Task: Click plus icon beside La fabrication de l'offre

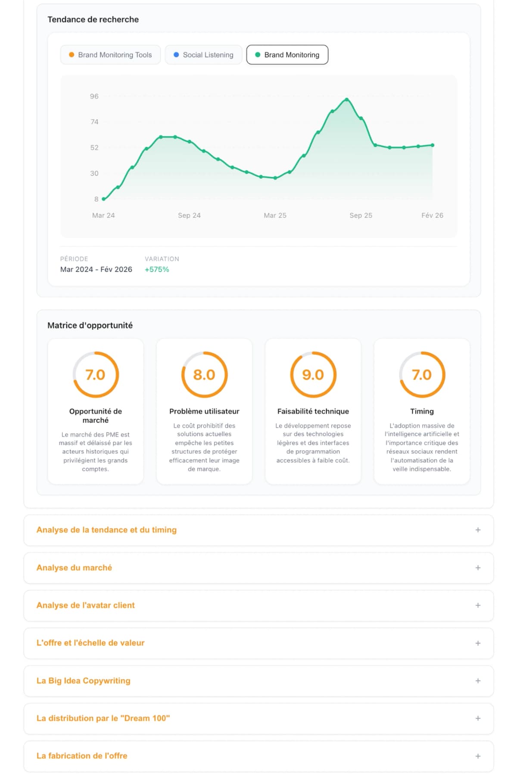Action: coord(478,756)
